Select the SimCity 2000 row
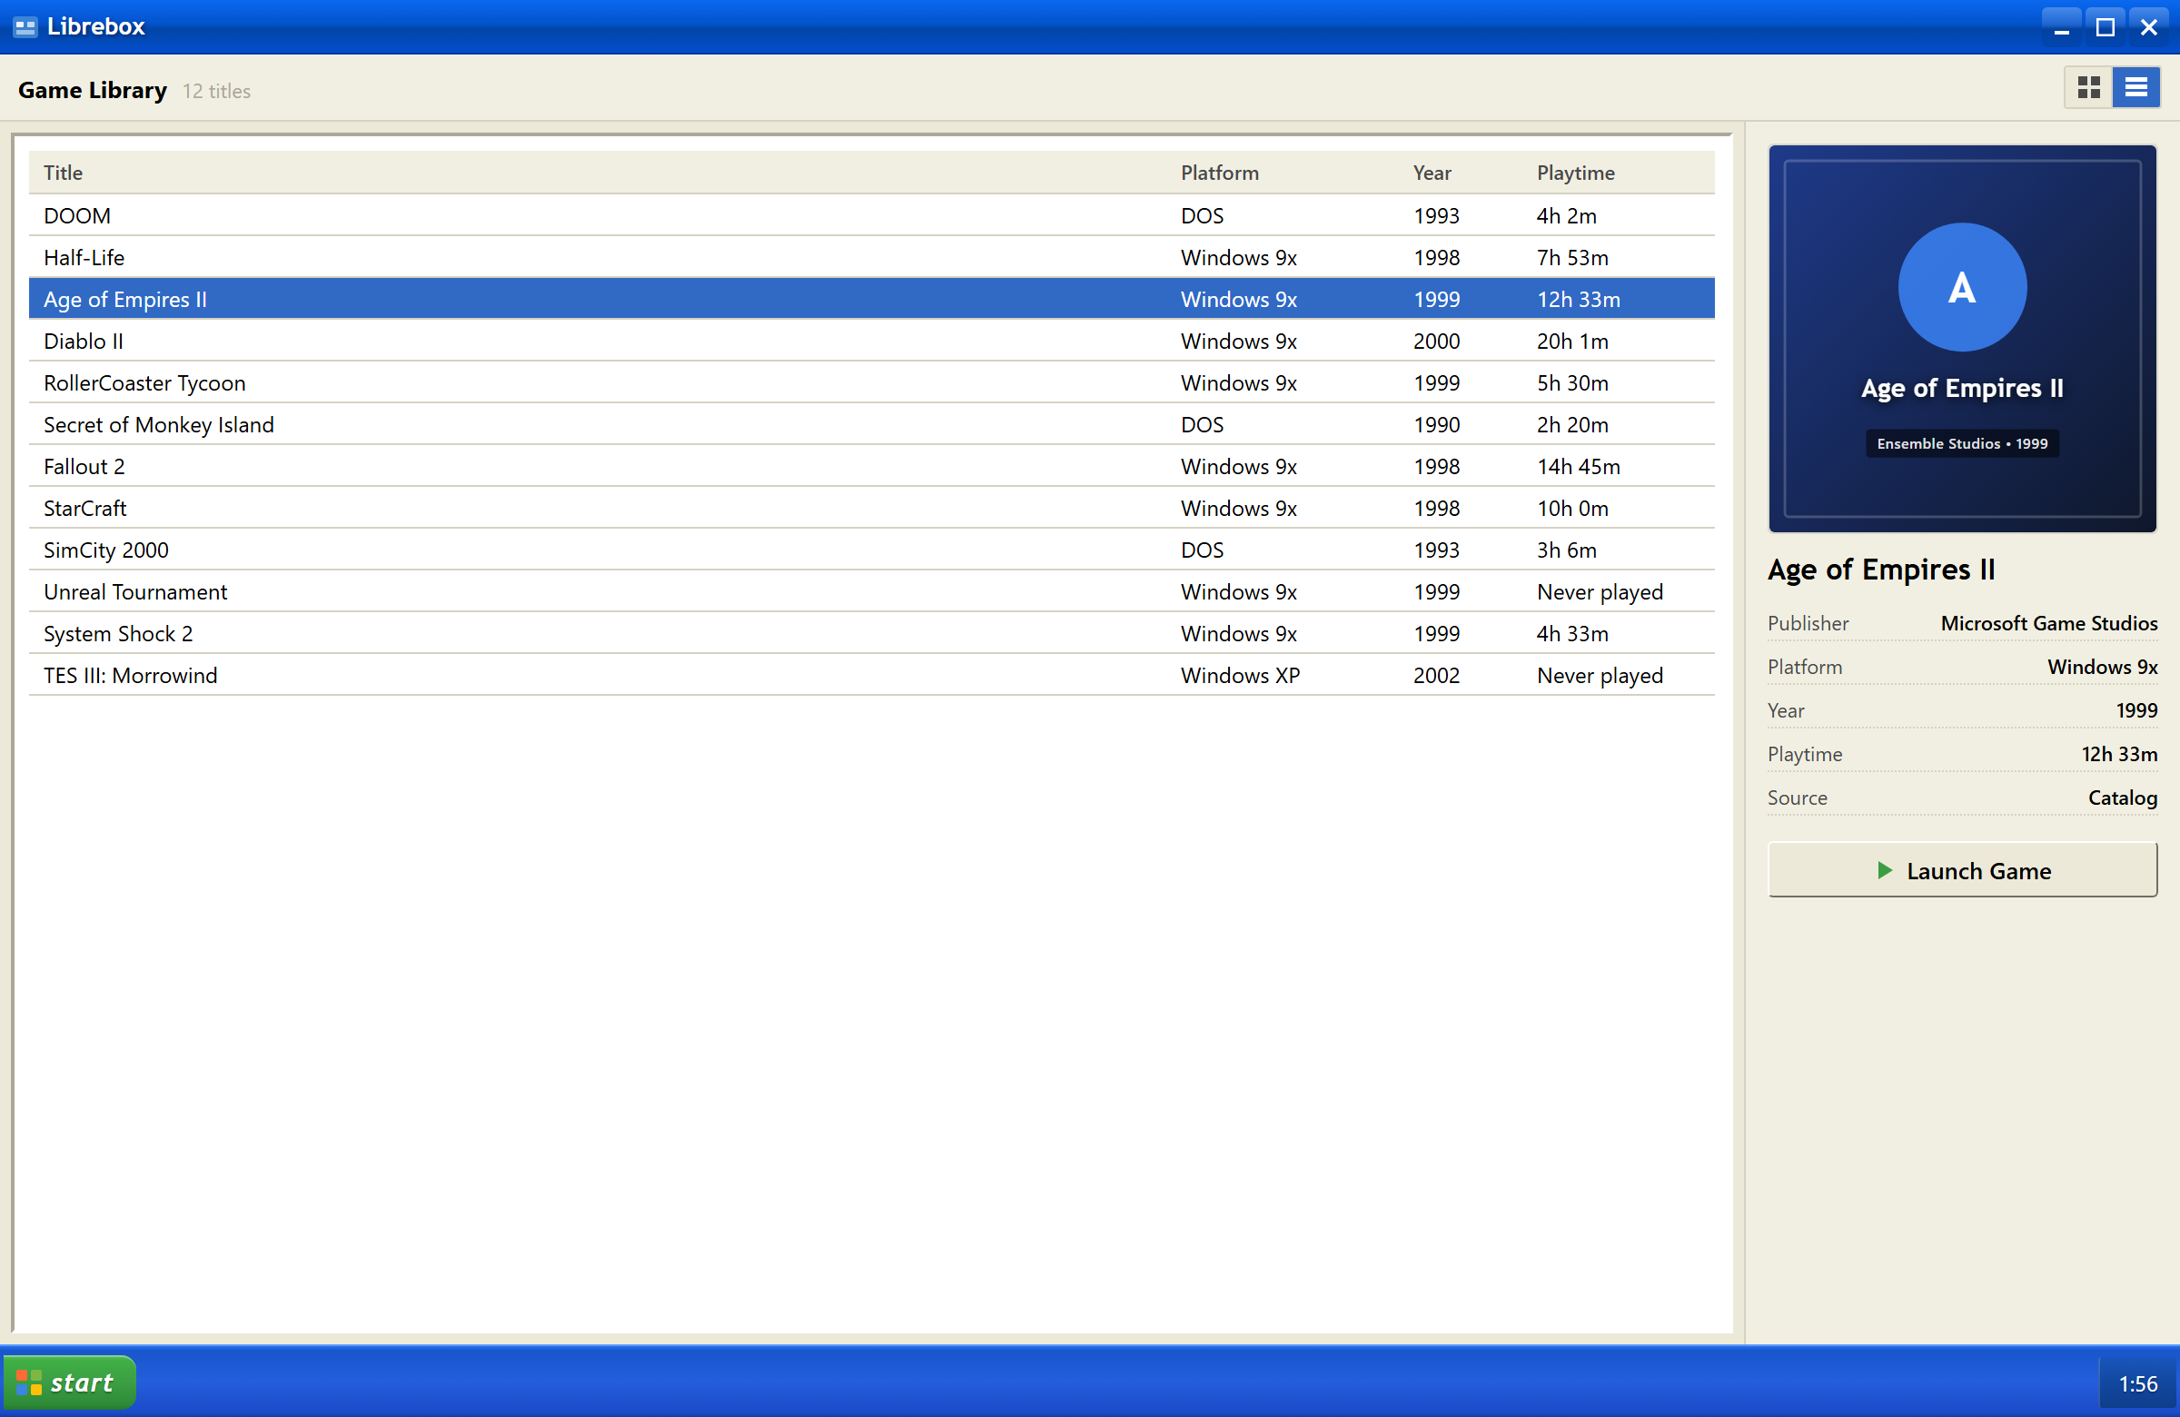Image resolution: width=2180 pixels, height=1417 pixels. click(x=871, y=550)
